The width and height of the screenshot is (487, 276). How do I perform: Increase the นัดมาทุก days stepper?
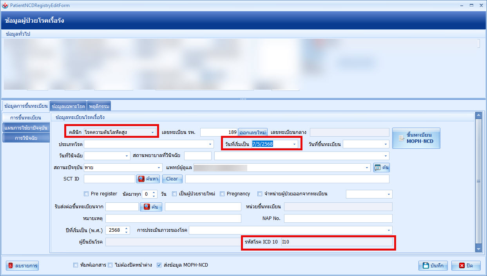tap(154, 192)
